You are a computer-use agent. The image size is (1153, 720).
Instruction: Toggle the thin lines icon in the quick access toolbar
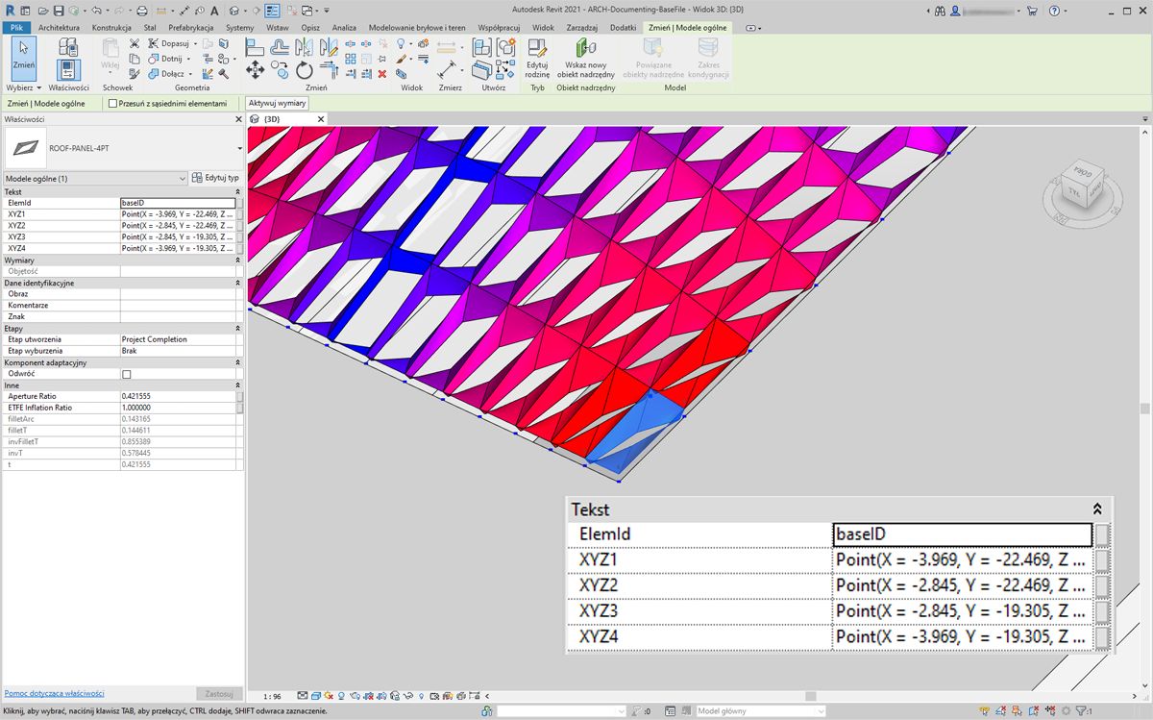click(272, 11)
